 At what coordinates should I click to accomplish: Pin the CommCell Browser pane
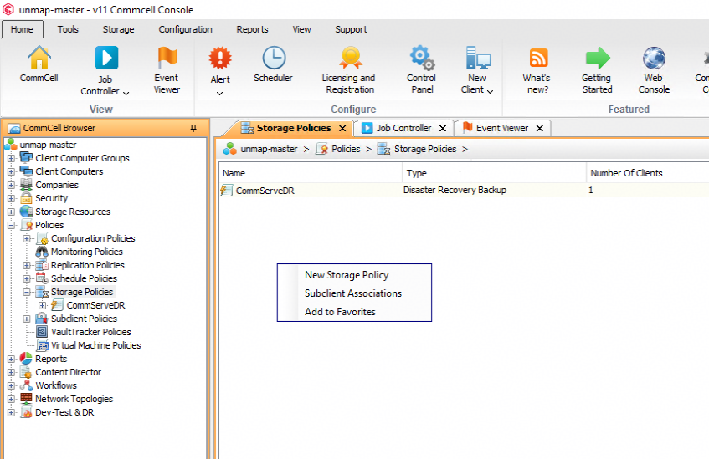pyautogui.click(x=193, y=128)
